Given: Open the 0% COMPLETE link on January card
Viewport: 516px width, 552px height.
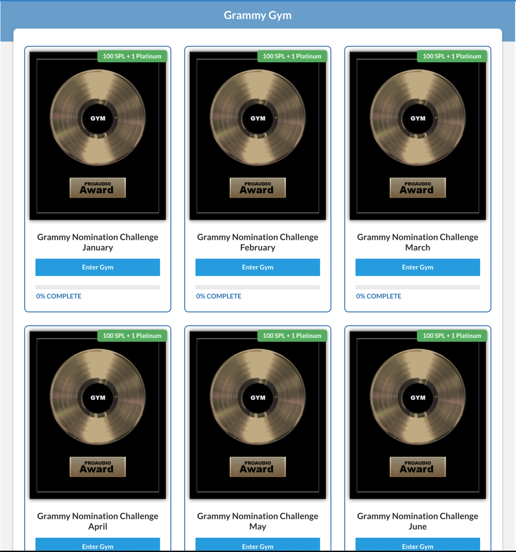Looking at the screenshot, I should tap(58, 296).
